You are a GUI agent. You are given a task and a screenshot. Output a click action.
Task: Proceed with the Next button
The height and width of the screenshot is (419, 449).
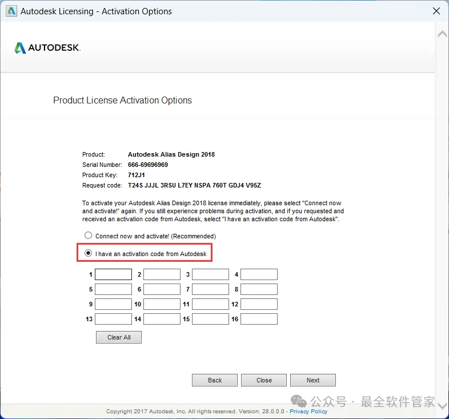(313, 380)
